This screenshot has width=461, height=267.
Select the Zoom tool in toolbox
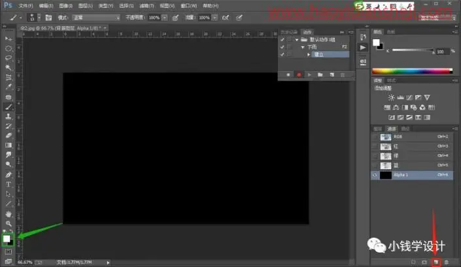coord(9,223)
